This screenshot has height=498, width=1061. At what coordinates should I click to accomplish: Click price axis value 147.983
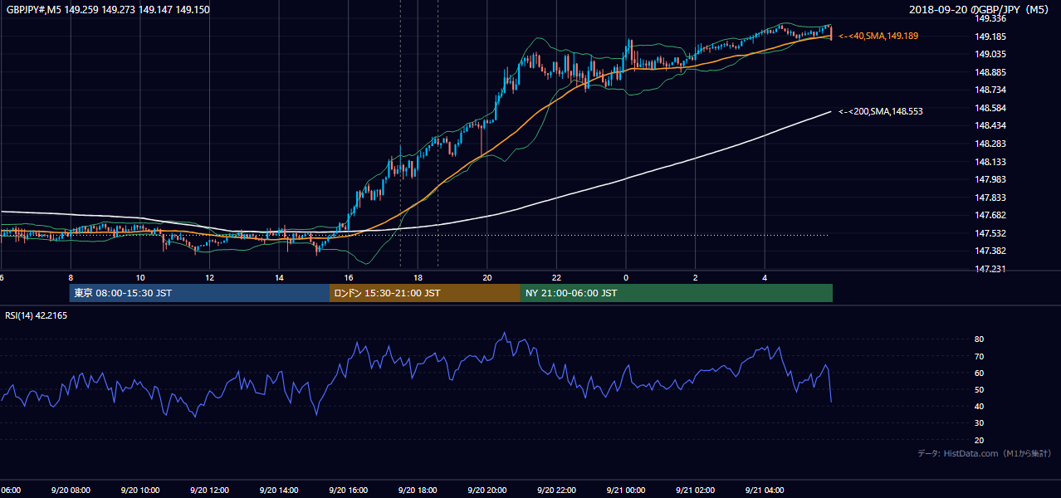tap(990, 179)
